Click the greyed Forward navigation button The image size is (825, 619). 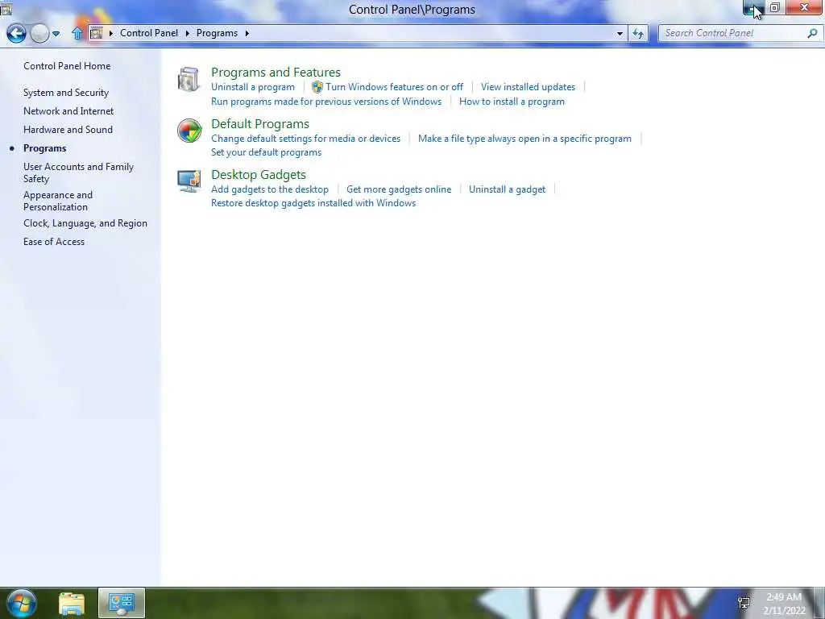39,33
